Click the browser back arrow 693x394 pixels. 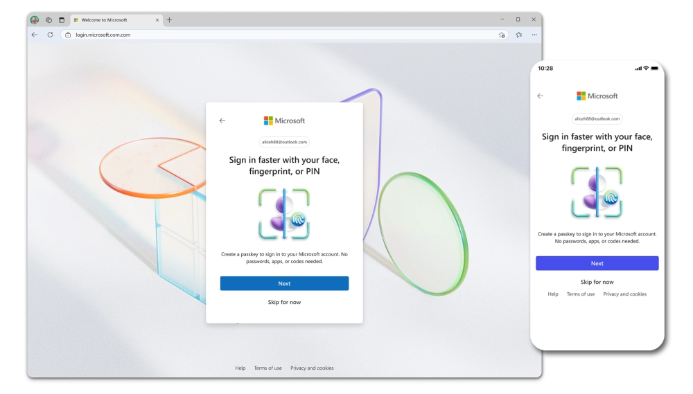click(35, 35)
